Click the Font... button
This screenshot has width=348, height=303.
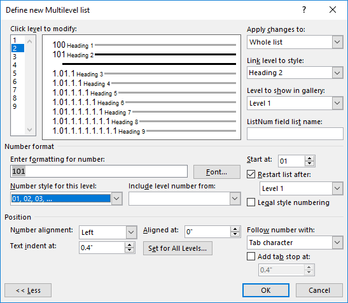pos(216,172)
